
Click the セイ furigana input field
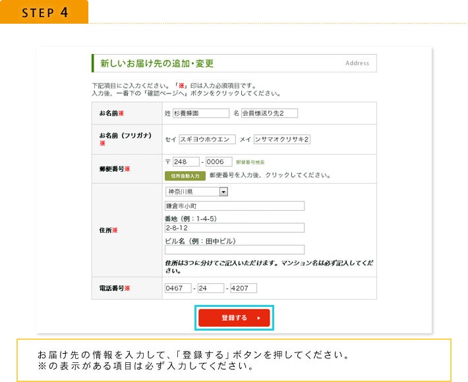pos(207,139)
